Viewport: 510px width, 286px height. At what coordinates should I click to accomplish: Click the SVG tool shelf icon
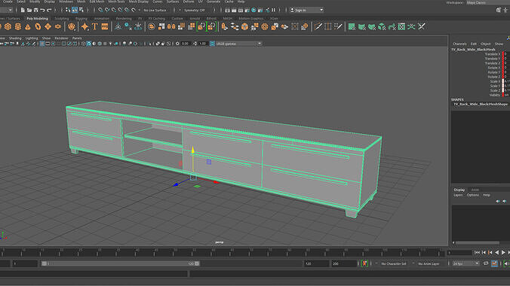104,26
